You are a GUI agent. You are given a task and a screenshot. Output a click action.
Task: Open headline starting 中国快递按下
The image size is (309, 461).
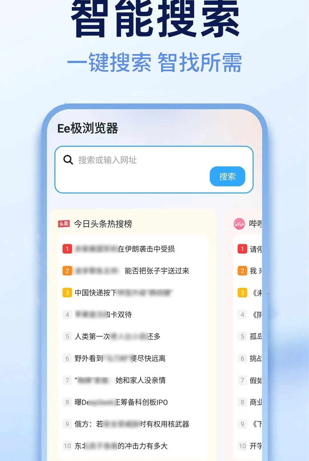pyautogui.click(x=124, y=293)
